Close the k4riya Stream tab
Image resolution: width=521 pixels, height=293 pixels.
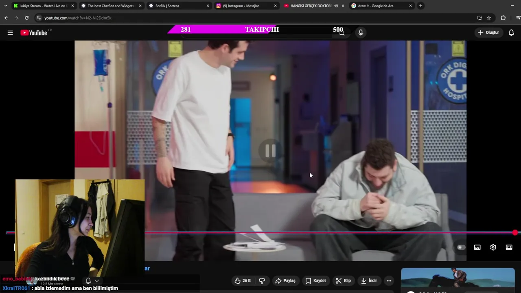(72, 6)
